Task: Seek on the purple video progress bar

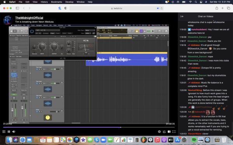Action: [x=89, y=127]
